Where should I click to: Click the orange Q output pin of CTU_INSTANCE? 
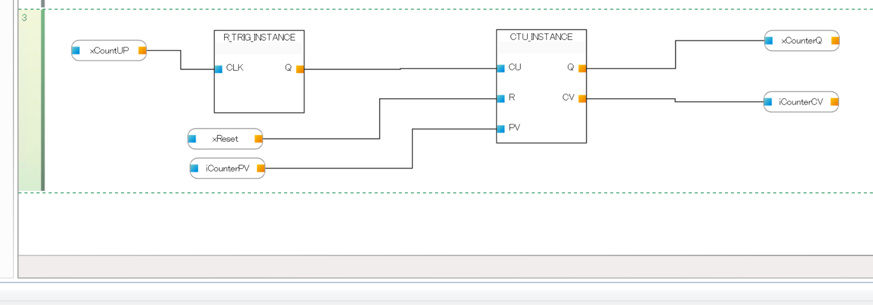tap(582, 68)
